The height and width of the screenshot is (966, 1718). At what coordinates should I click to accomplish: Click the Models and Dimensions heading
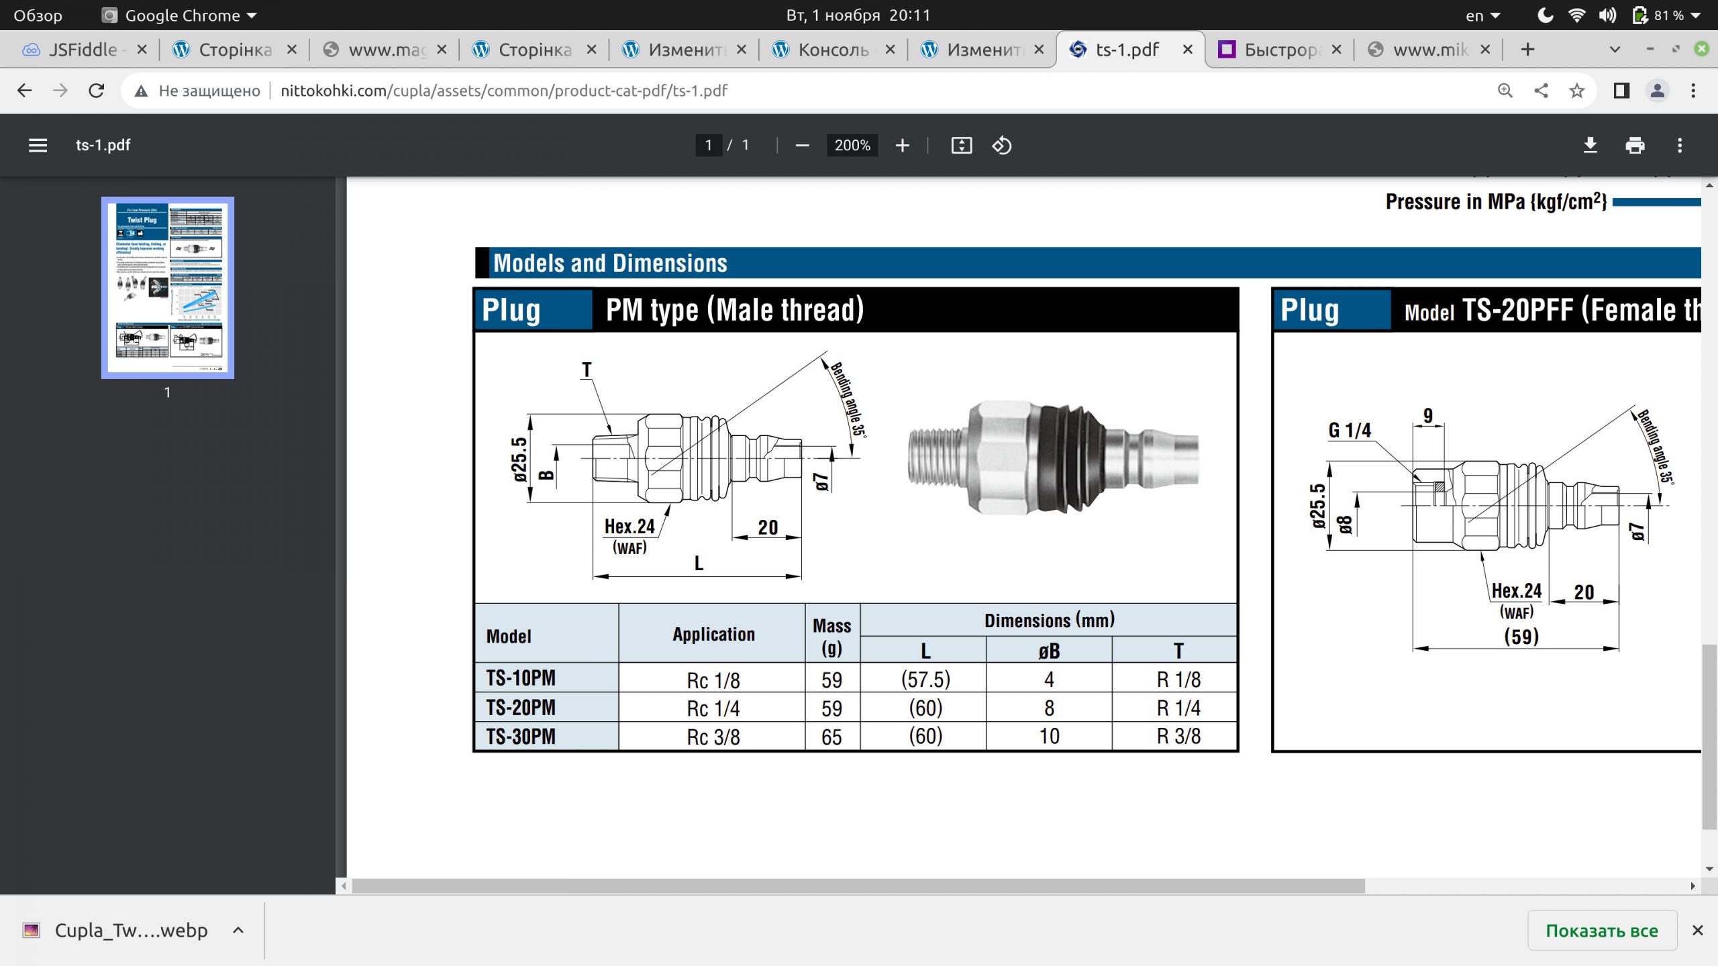coord(610,263)
